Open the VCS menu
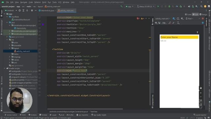 point(60,2)
